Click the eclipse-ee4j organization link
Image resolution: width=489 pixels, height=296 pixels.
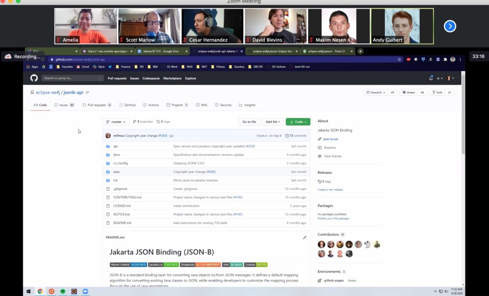48,92
